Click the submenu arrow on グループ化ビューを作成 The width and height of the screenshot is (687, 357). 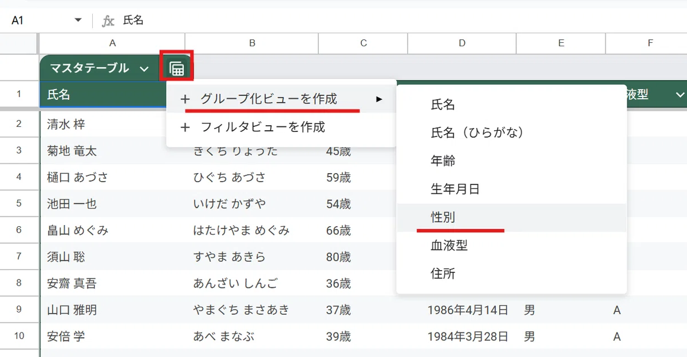click(379, 99)
